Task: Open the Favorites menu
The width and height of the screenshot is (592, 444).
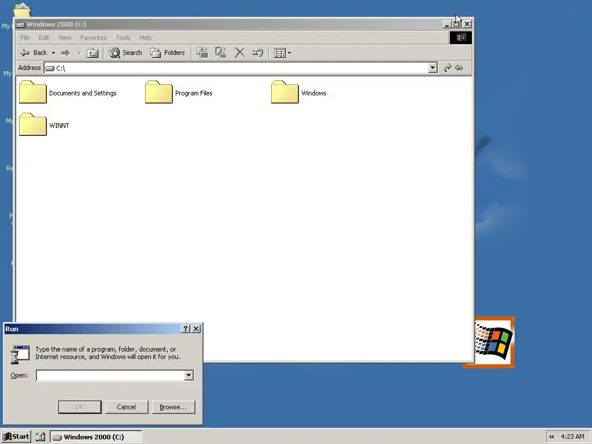Action: pyautogui.click(x=93, y=38)
